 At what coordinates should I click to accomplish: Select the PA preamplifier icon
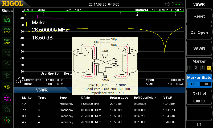[7, 75]
